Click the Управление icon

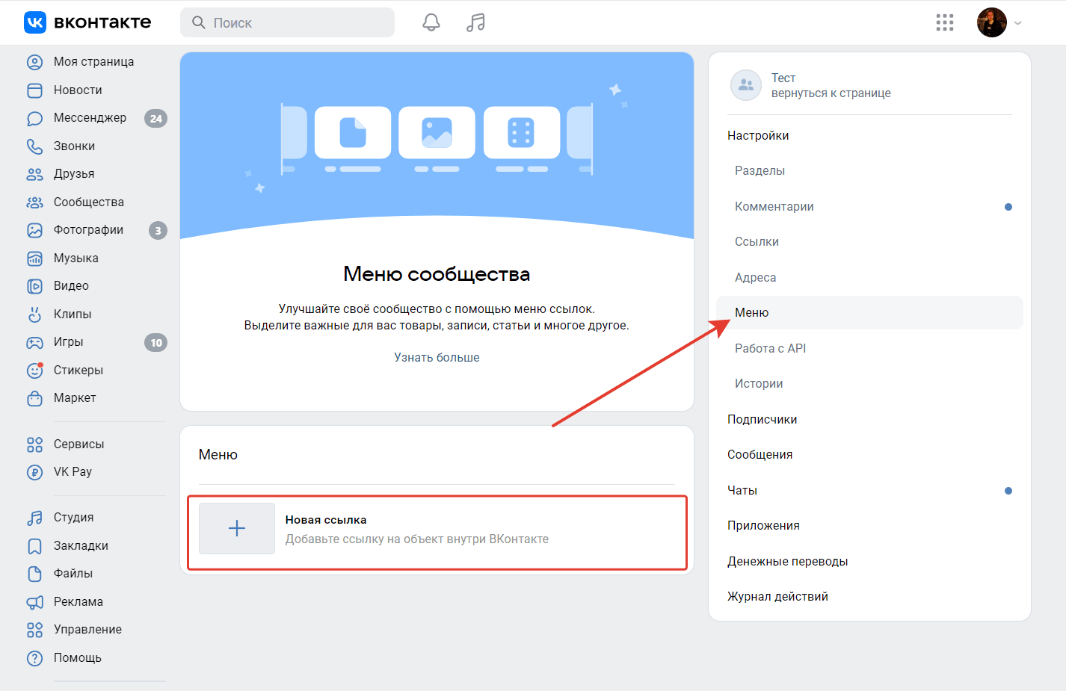35,630
